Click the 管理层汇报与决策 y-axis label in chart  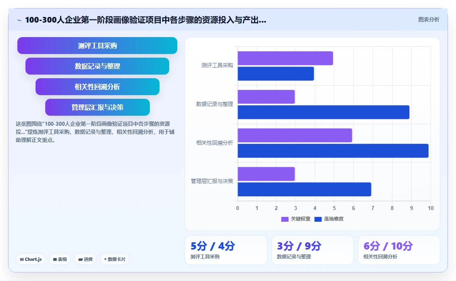(212, 181)
